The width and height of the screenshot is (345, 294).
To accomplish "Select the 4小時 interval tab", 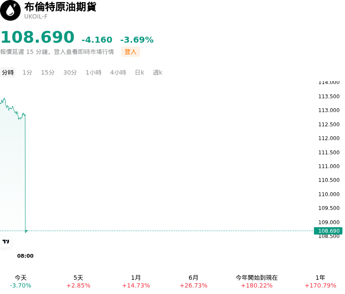I will click(x=118, y=72).
